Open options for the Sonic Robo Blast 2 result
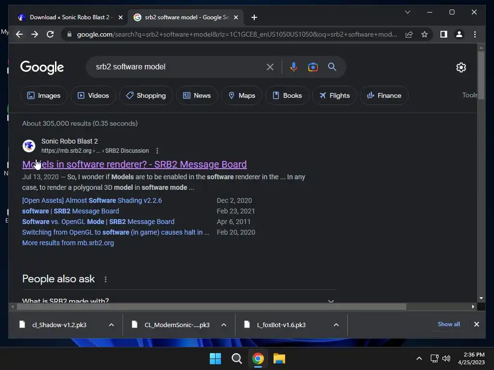 pyautogui.click(x=157, y=151)
